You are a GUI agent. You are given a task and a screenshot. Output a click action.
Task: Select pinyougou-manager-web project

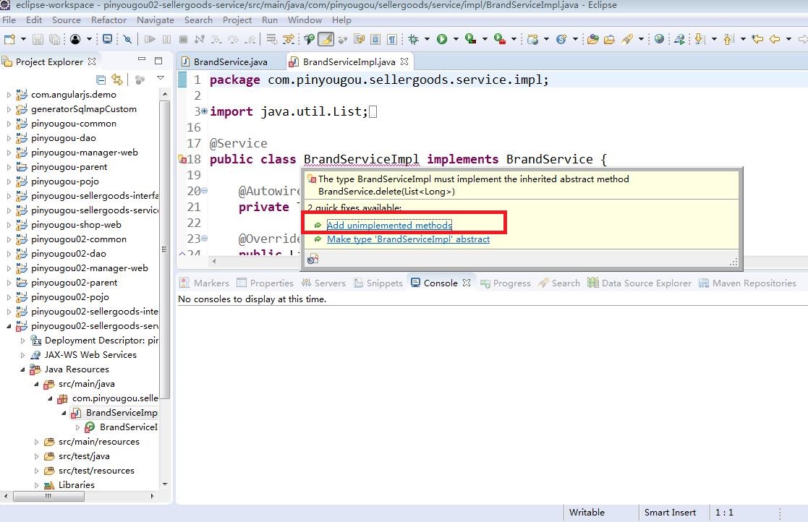85,153
